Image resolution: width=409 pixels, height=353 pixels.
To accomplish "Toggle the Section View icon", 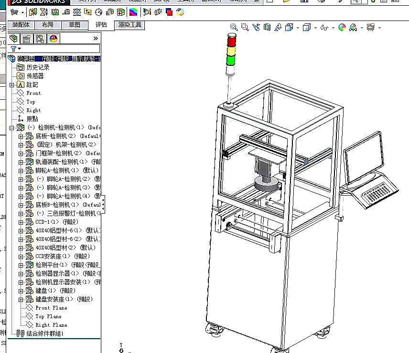I will pyautogui.click(x=267, y=27).
